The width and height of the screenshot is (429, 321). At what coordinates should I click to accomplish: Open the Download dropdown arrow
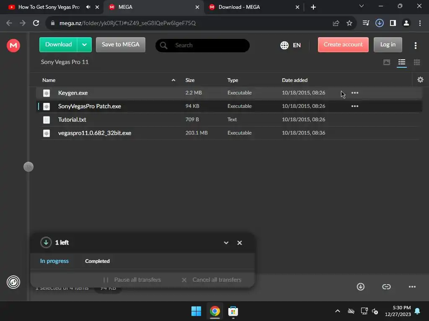click(x=84, y=45)
